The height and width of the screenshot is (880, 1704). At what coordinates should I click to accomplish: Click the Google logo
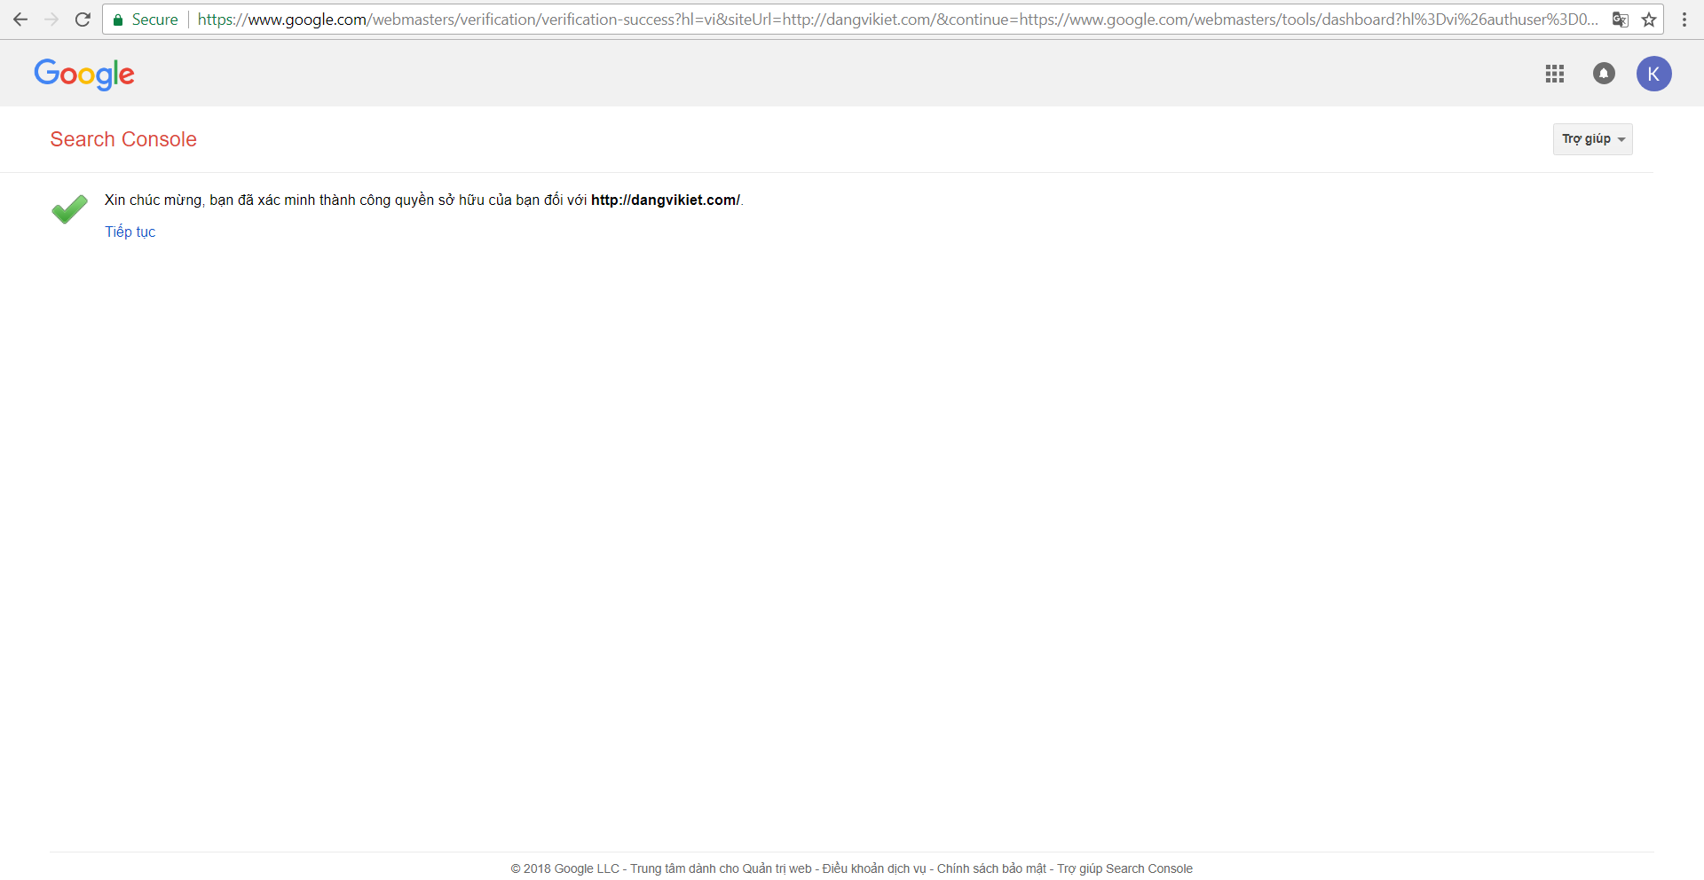(84, 75)
